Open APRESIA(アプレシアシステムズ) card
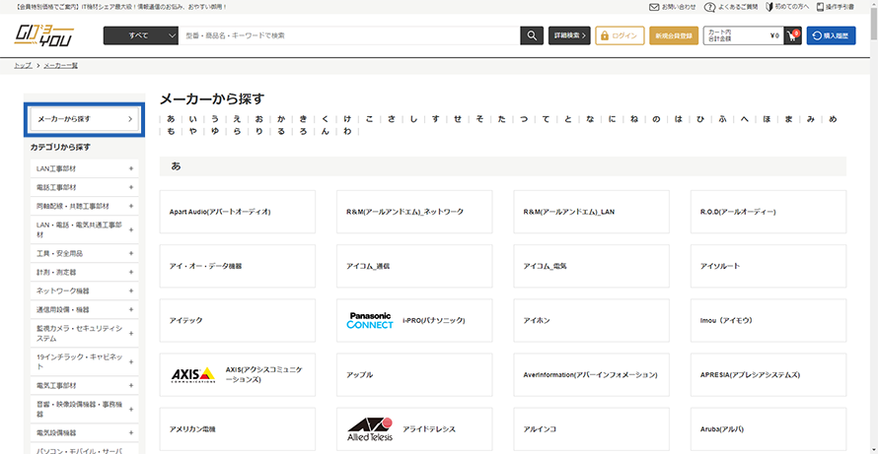The width and height of the screenshot is (878, 454). [x=768, y=374]
